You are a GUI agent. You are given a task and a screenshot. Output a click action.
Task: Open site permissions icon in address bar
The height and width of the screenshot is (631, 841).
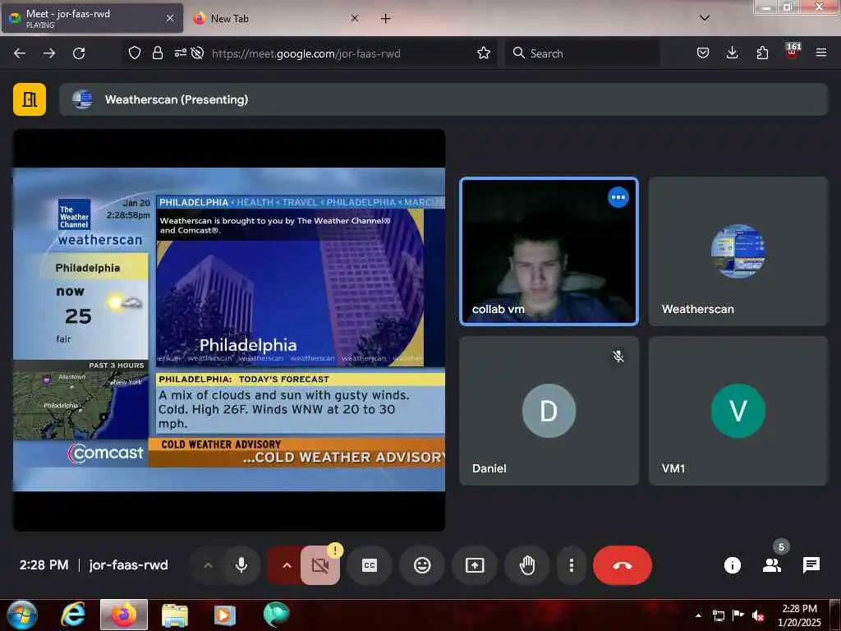click(180, 53)
